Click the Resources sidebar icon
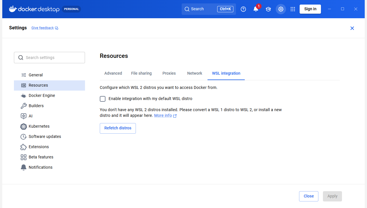 tap(24, 85)
